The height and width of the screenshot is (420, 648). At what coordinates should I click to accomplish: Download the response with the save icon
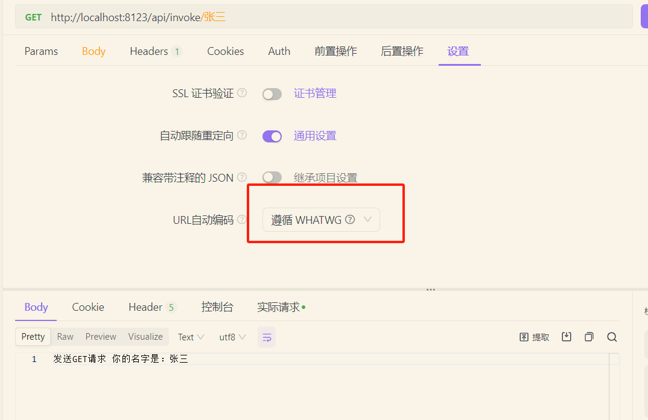coord(566,337)
